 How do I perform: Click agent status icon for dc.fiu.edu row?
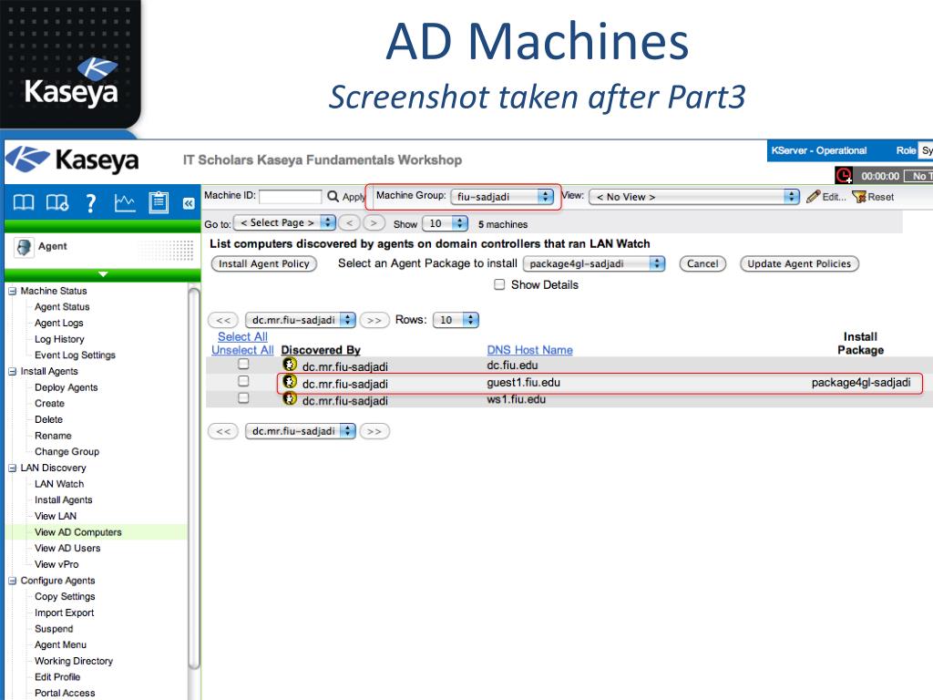(x=290, y=364)
